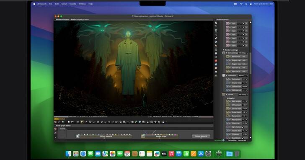This screenshot has height=160, width=305.
Task: Open the File menu
Action: pyautogui.click(x=51, y=4)
